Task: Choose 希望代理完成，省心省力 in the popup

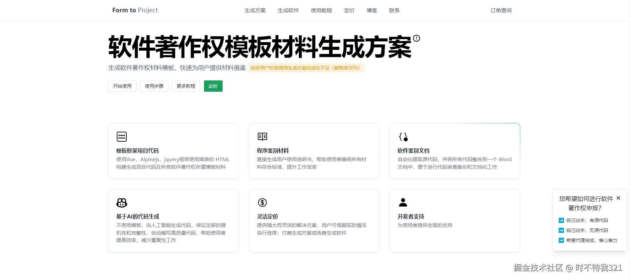Action: [x=592, y=240]
